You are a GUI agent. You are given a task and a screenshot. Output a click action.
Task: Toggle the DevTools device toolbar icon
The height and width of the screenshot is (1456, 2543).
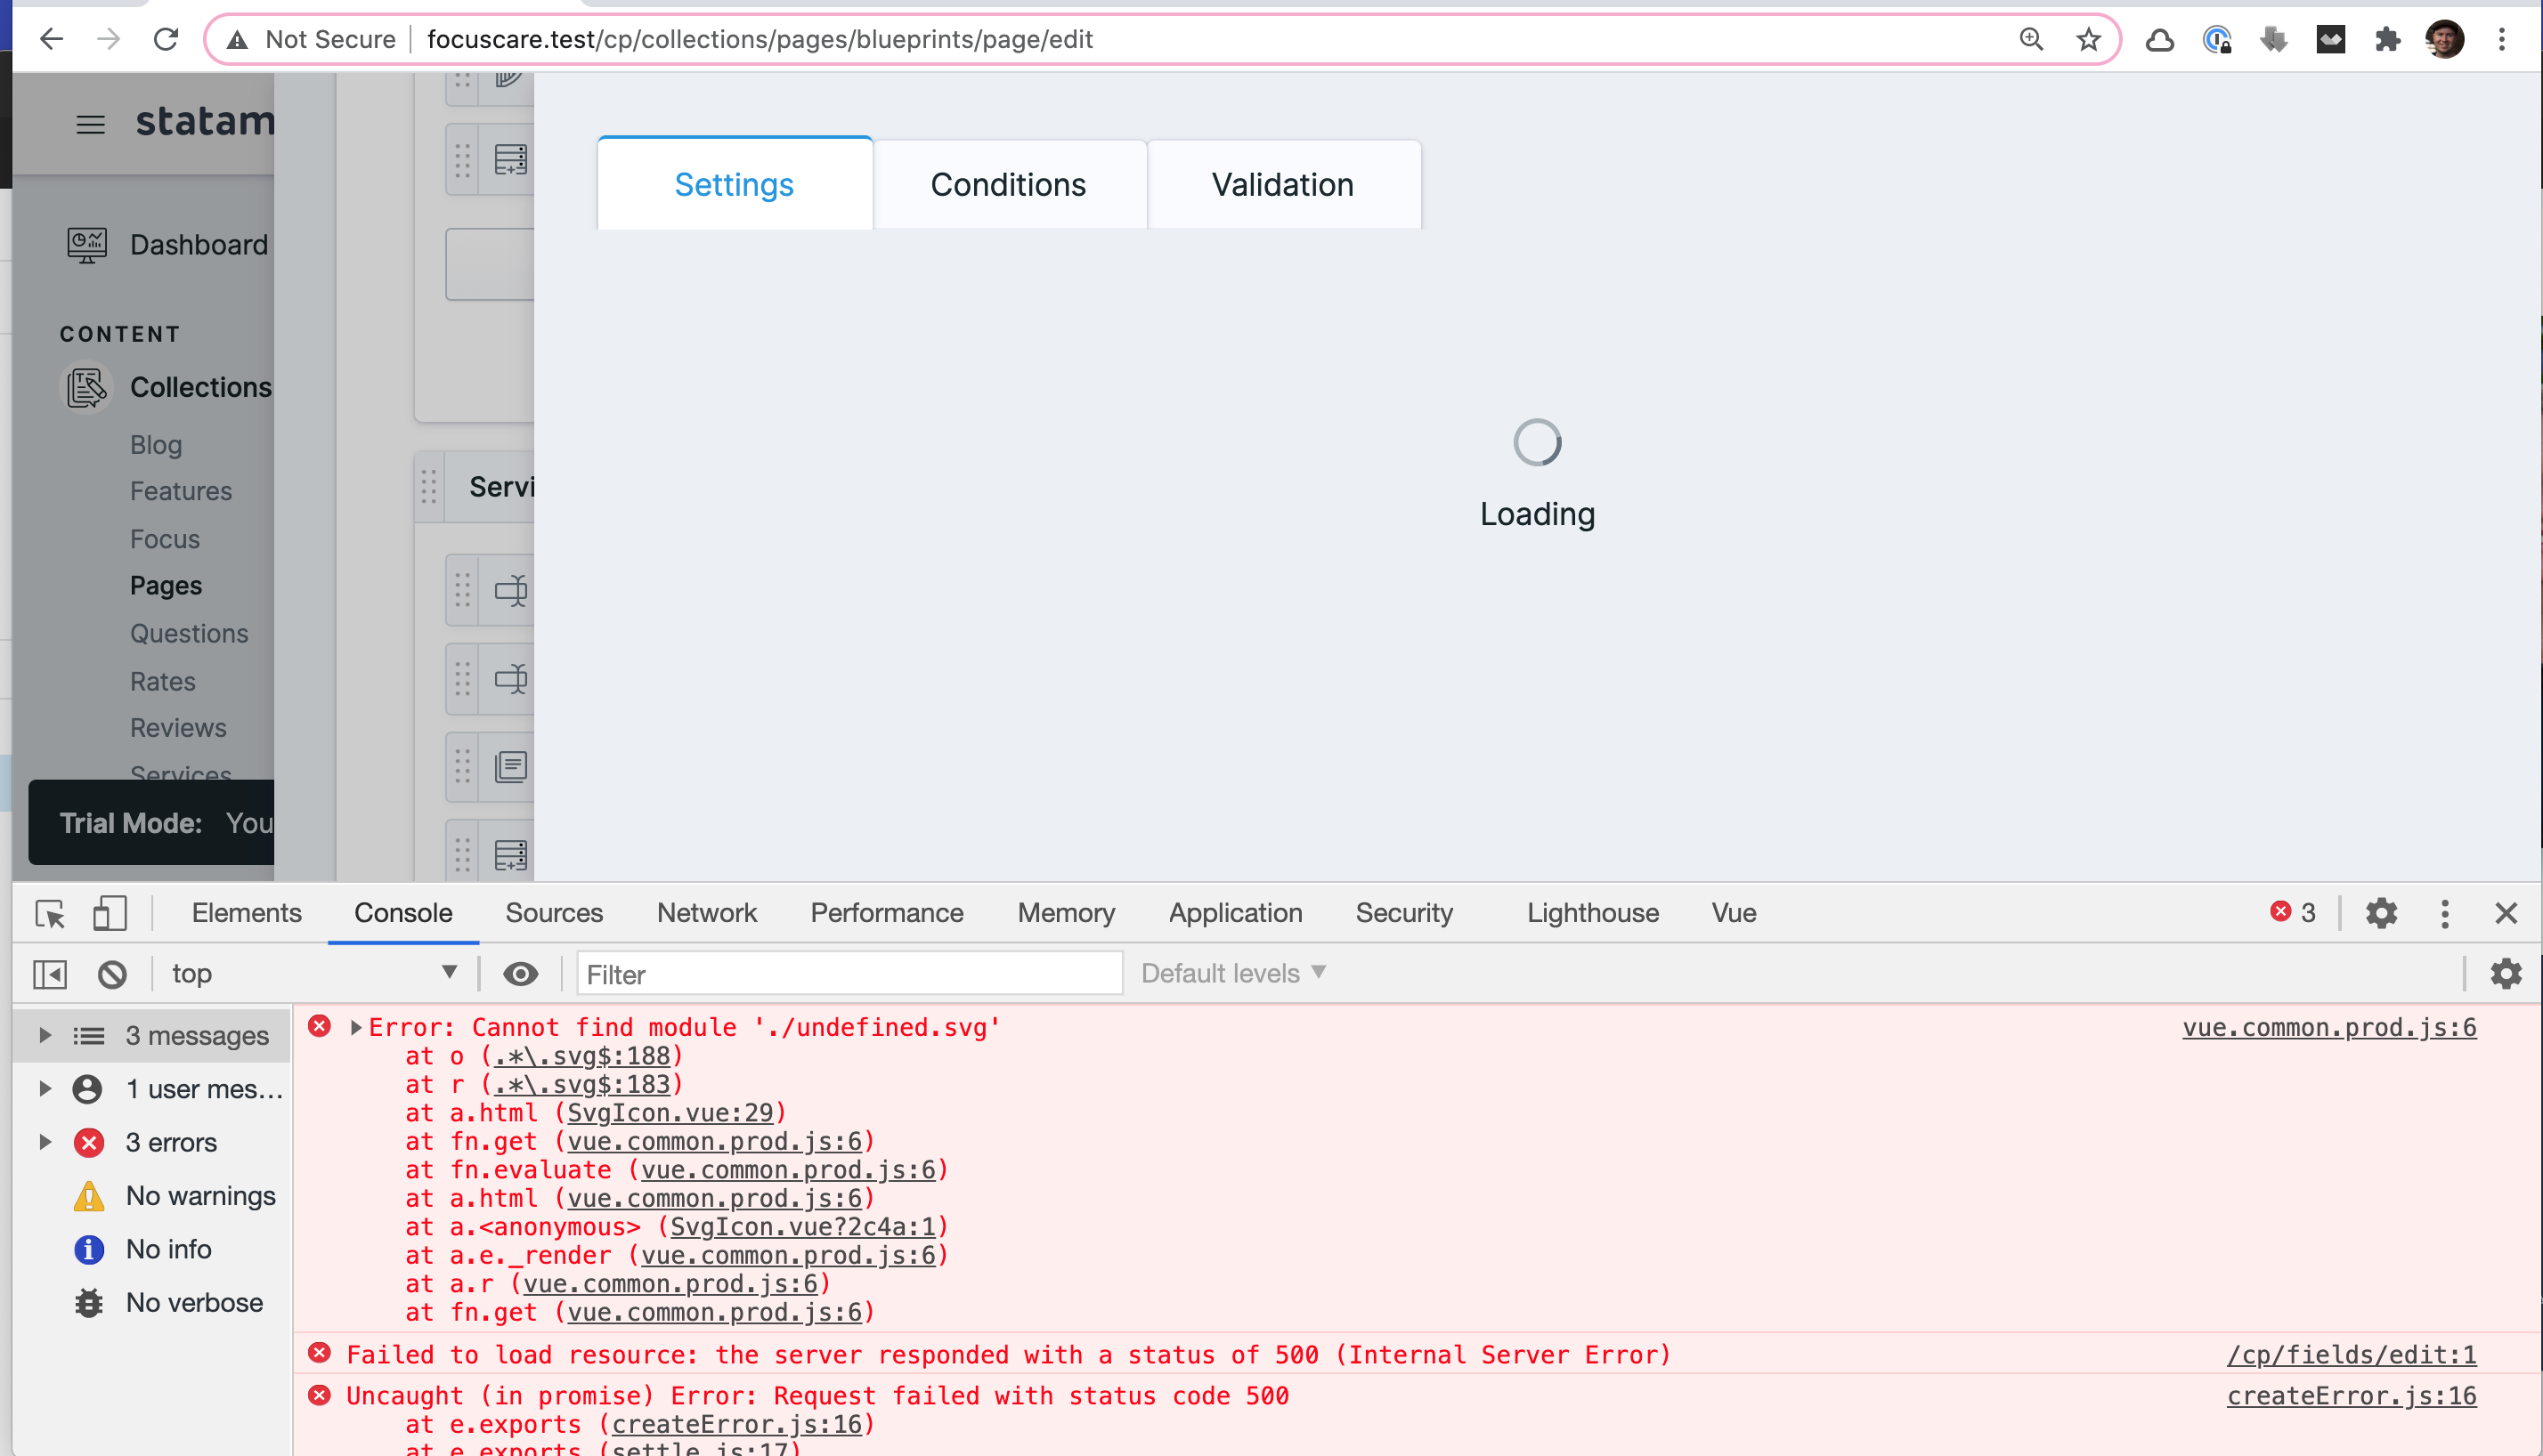[109, 913]
